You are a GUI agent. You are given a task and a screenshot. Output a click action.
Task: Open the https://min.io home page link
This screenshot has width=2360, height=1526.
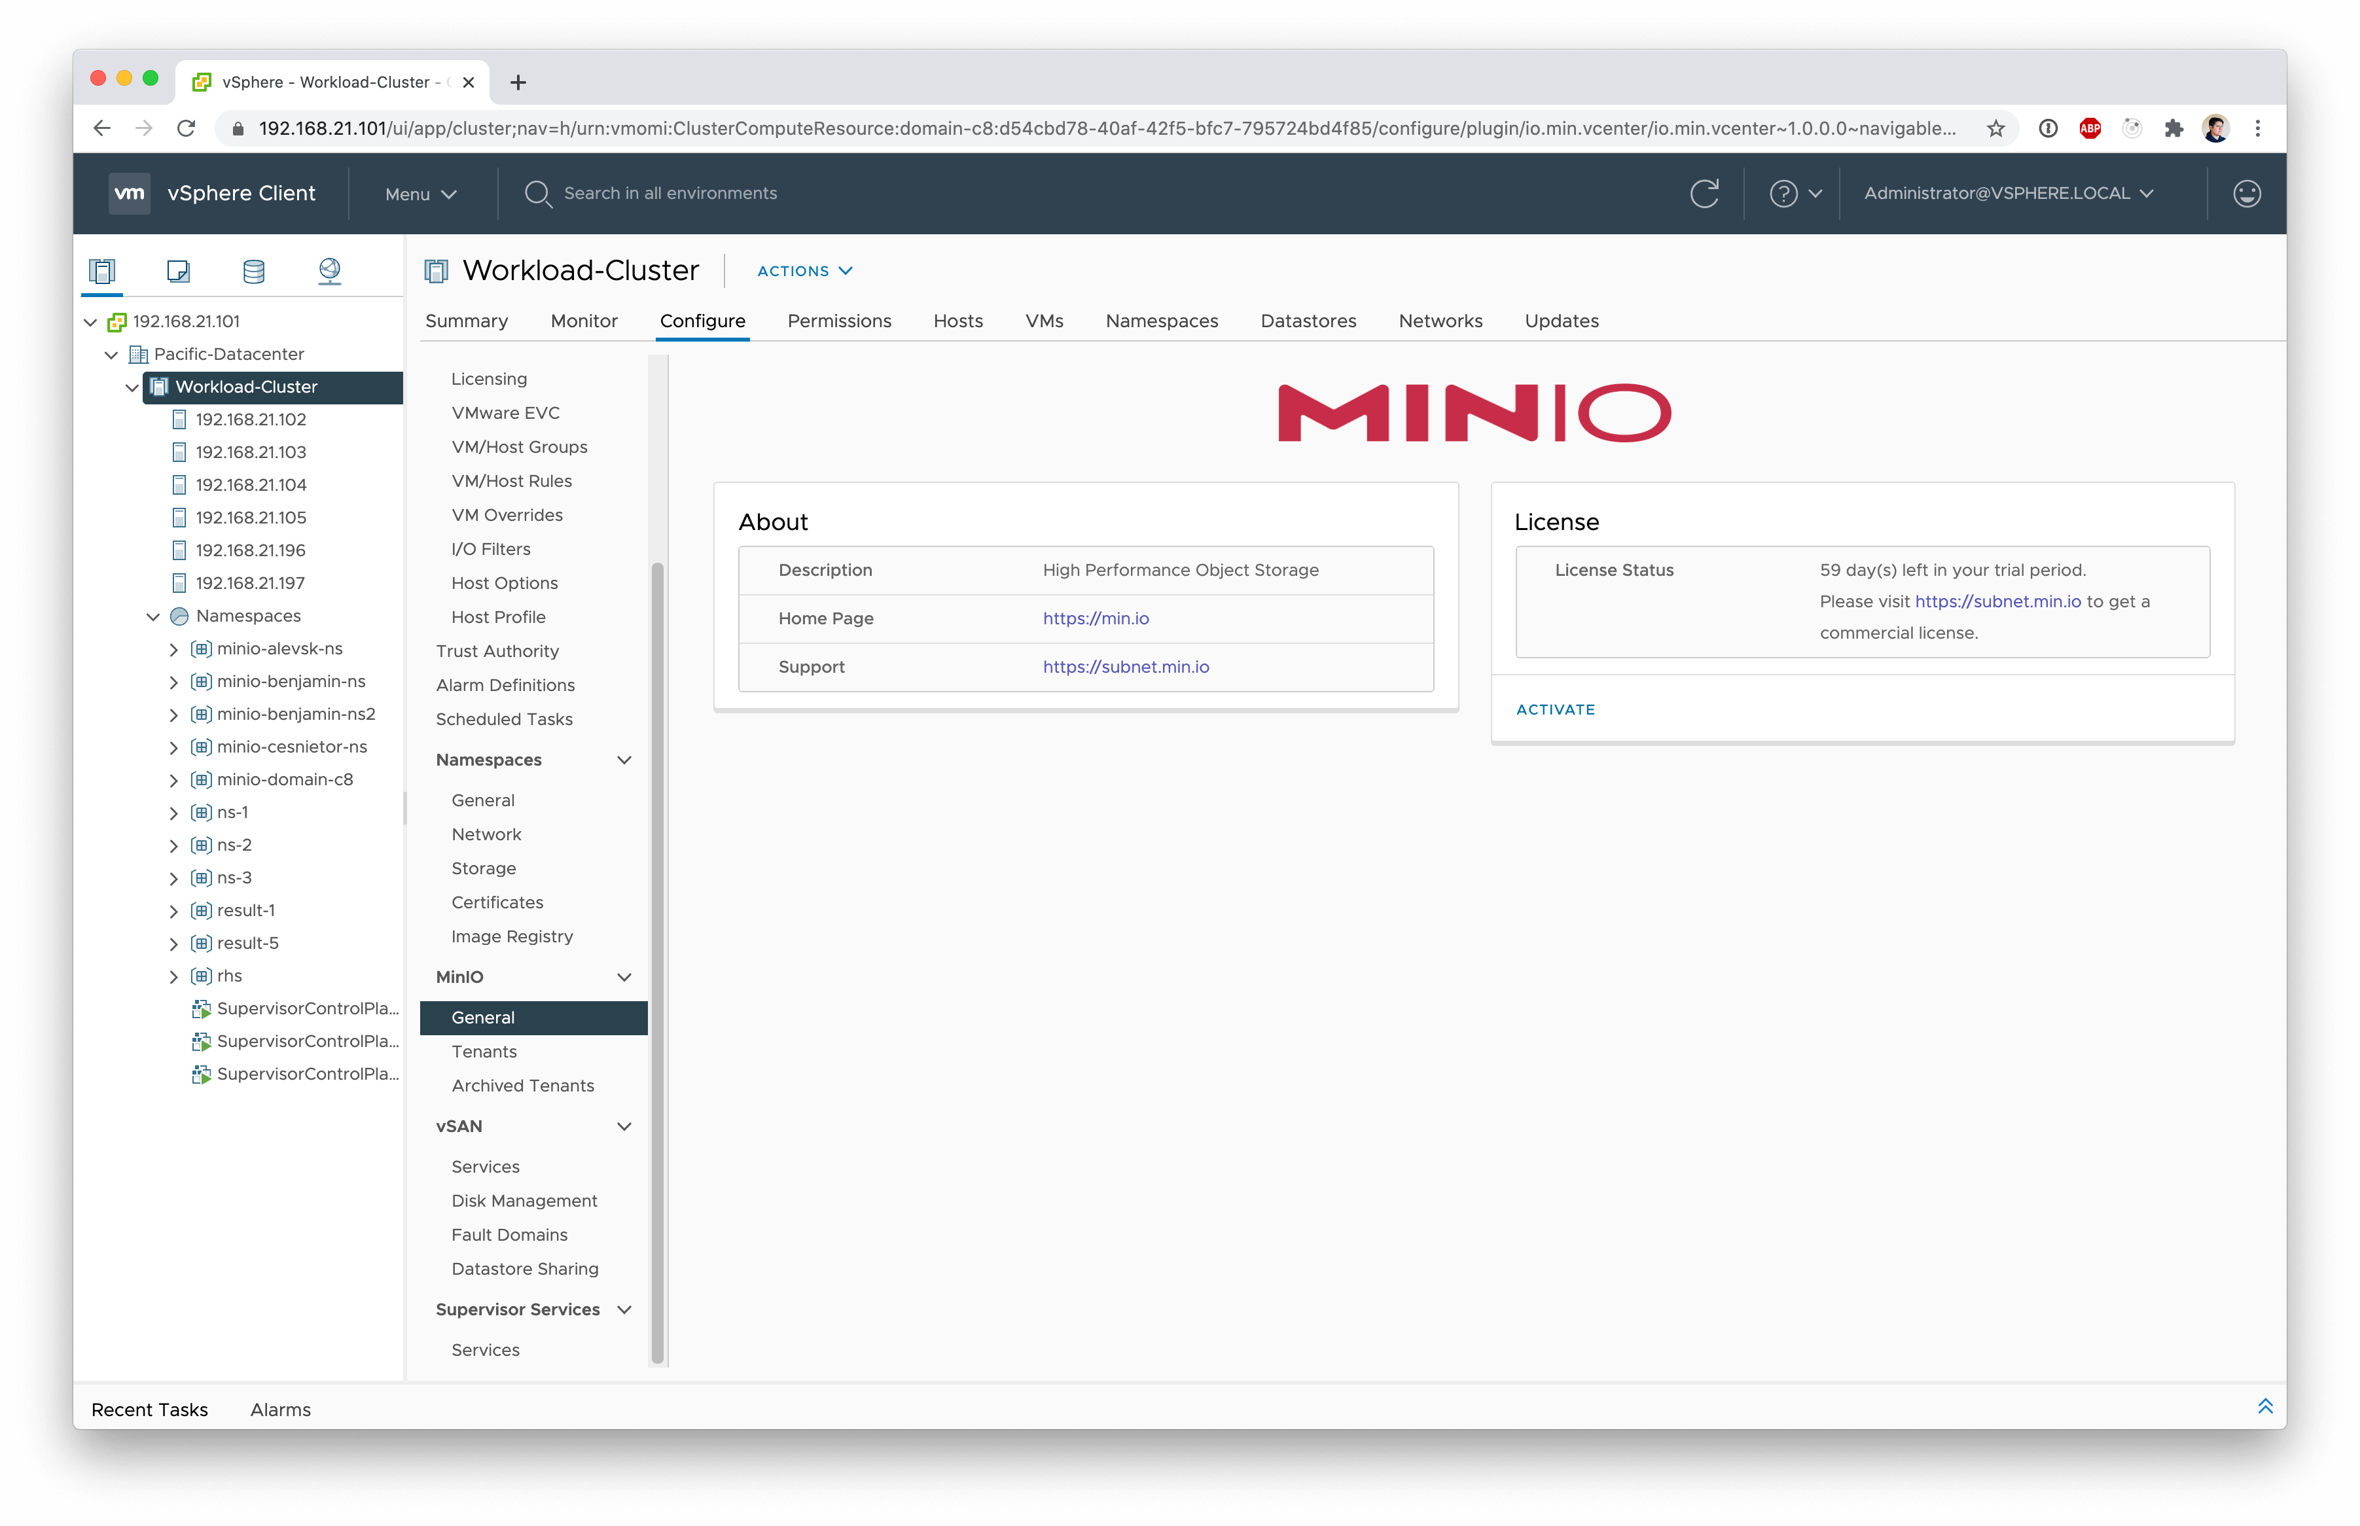(x=1095, y=618)
